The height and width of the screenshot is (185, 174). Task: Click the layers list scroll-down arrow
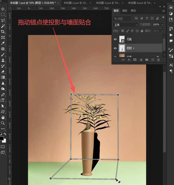point(164,55)
